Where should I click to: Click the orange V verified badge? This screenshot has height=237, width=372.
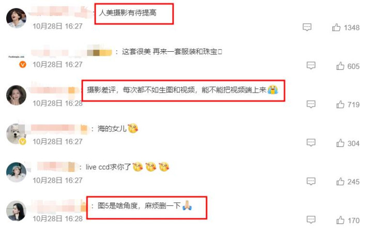[23, 64]
